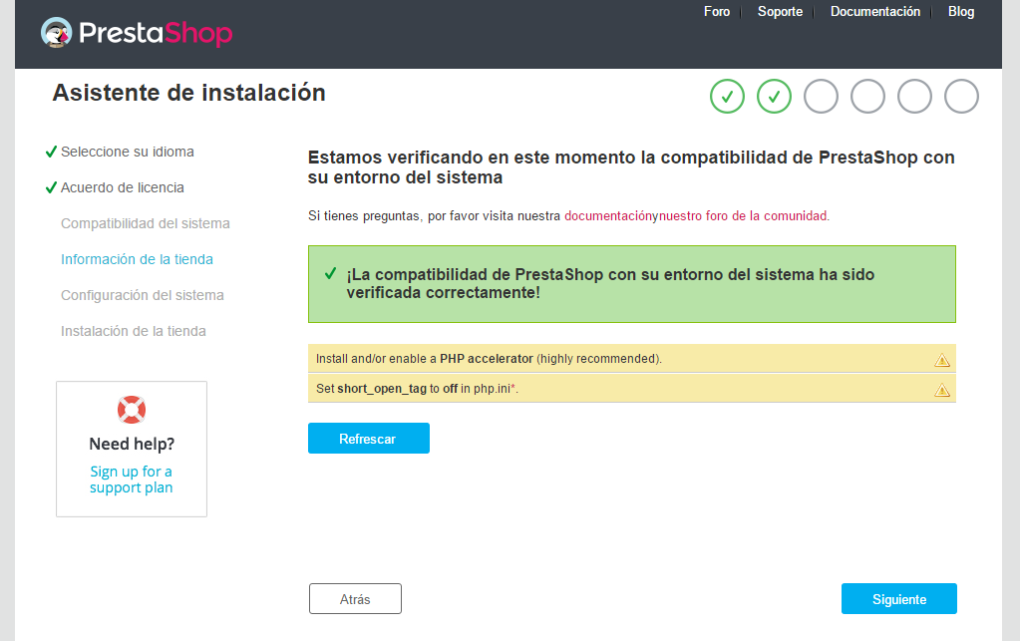Open the Foro link
The height and width of the screenshot is (641, 1020).
click(717, 12)
